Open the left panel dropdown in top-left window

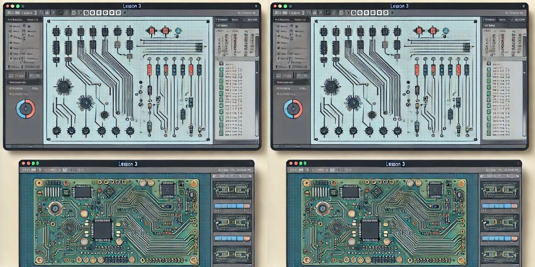[x=24, y=82]
